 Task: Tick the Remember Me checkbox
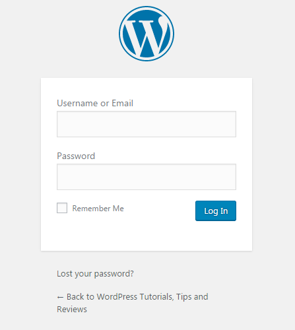pyautogui.click(x=62, y=208)
